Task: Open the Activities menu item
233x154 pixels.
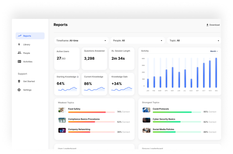Action: (x=28, y=62)
